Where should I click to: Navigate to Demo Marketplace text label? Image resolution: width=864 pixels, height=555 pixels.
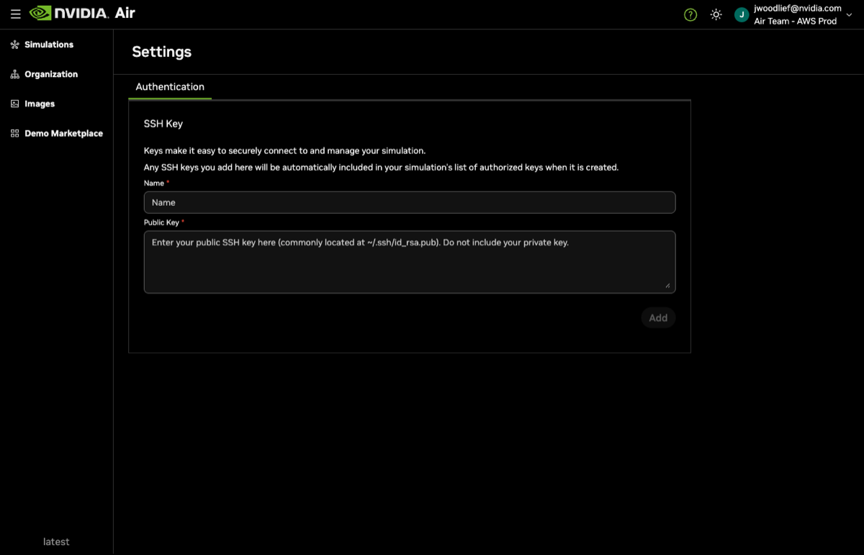pyautogui.click(x=63, y=133)
